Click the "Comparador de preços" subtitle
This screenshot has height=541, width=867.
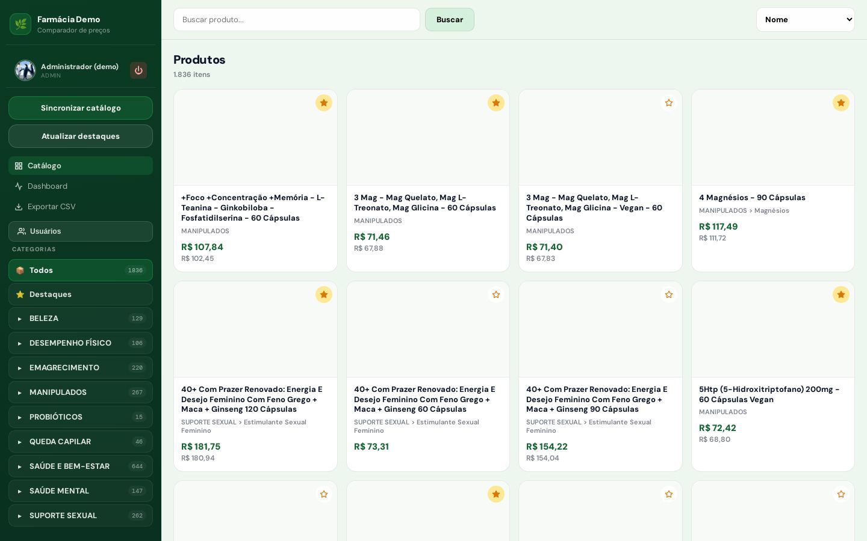click(73, 30)
